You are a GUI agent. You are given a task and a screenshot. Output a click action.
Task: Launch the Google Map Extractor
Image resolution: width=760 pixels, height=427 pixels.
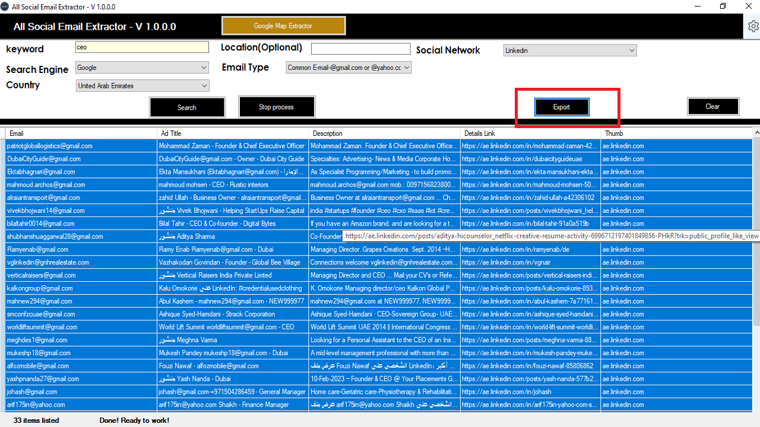click(x=283, y=26)
